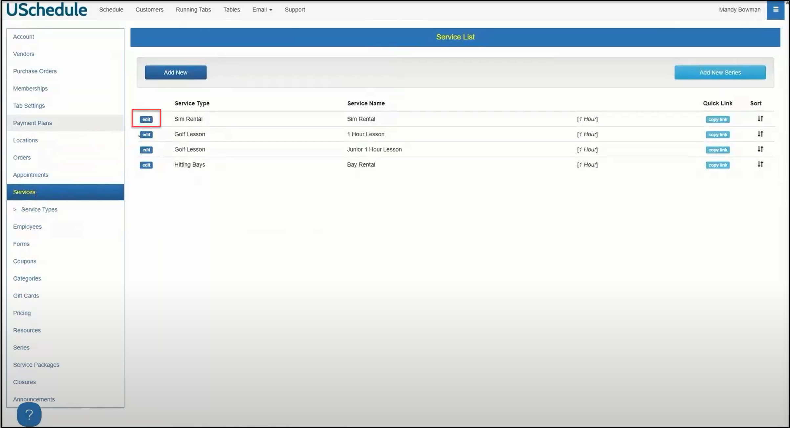Expand Service Types submenu

(39, 209)
